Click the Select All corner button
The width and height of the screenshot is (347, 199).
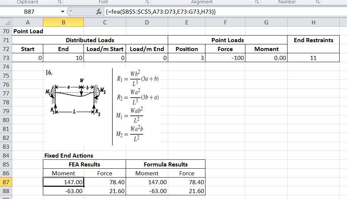point(6,23)
